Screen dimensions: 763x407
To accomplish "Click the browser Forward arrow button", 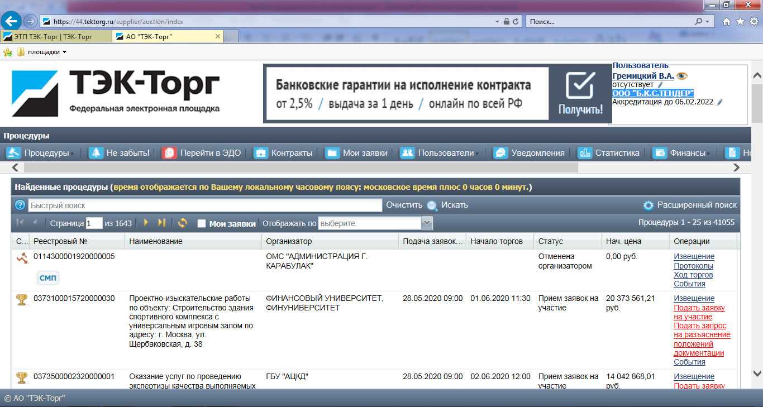I will (31, 21).
